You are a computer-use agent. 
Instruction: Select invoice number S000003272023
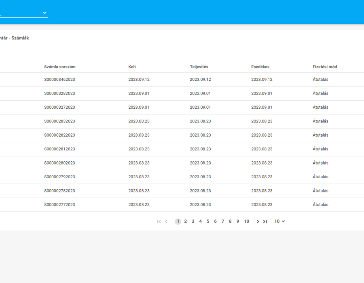(60, 107)
